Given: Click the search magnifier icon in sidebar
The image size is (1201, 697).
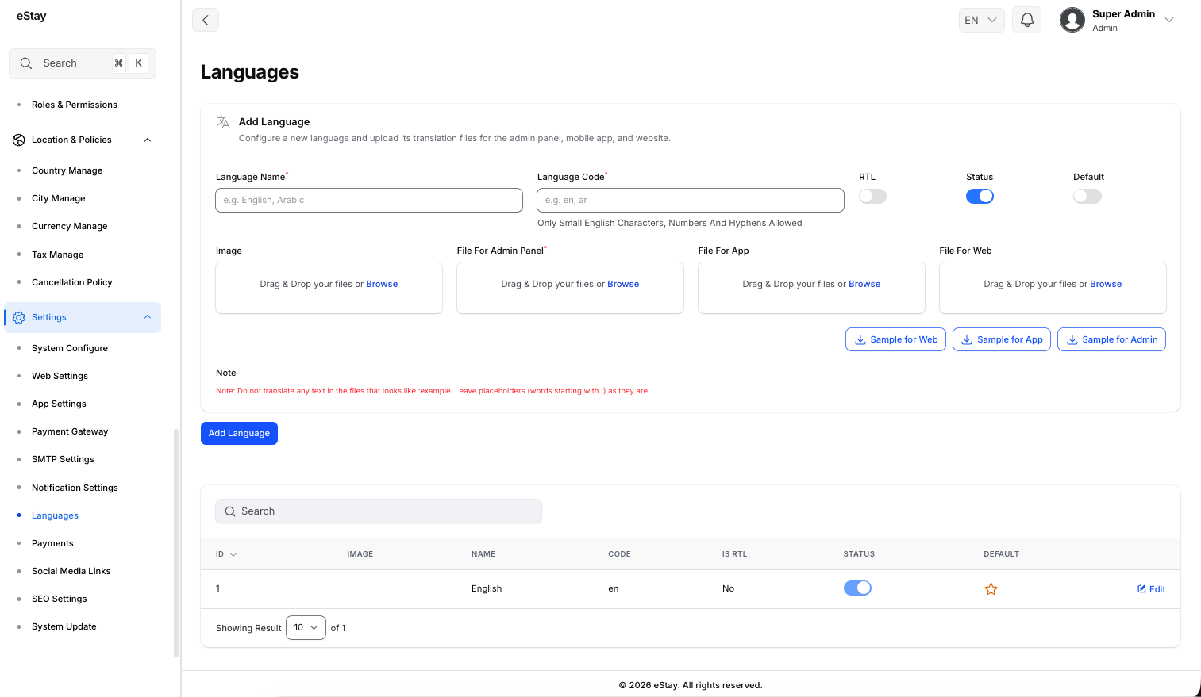Looking at the screenshot, I should pyautogui.click(x=26, y=63).
